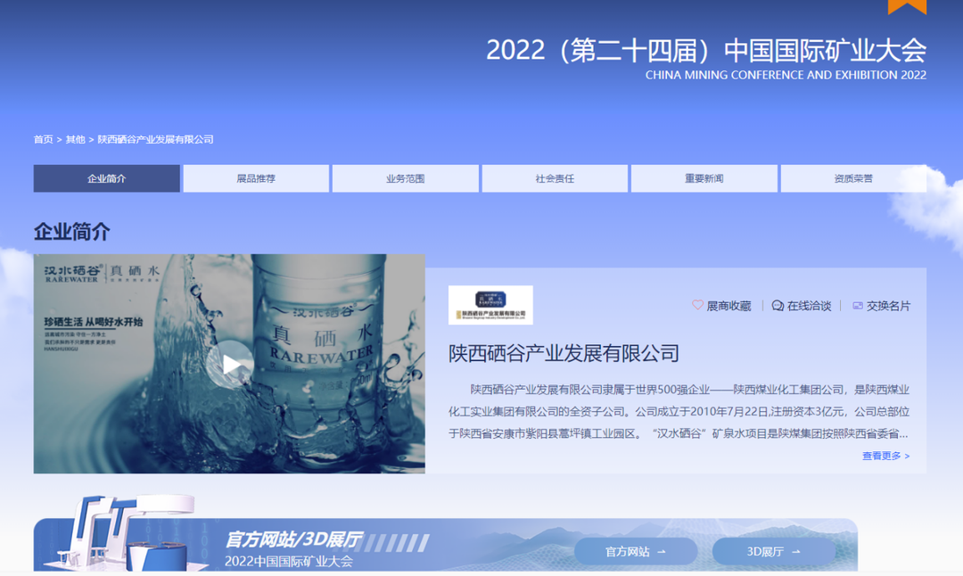Switch to the 展品推荐 tab

pyautogui.click(x=256, y=178)
